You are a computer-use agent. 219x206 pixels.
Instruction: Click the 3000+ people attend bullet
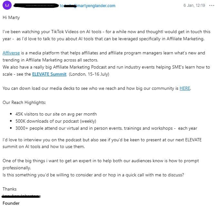(x=106, y=128)
